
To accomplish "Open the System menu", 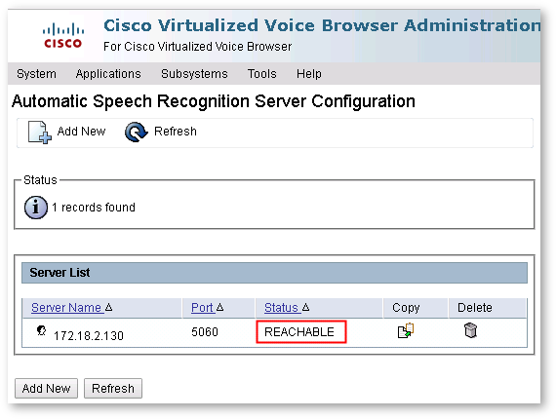I will 36,74.
